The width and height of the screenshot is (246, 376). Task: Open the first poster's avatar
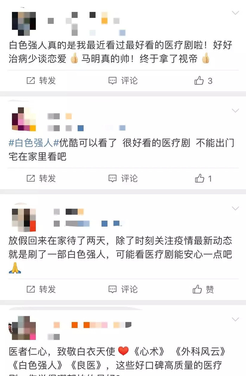pos(24,24)
